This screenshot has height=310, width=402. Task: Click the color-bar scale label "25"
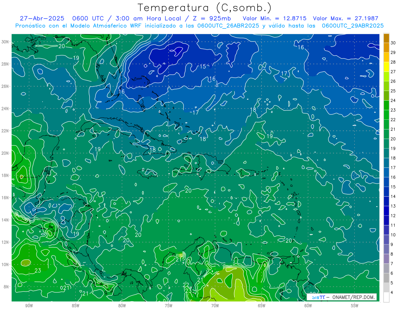393,91
